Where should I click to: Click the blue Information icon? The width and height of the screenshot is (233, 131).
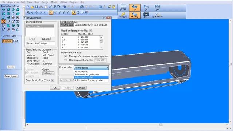82,7
